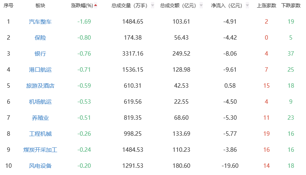
Task: Open the 养殖业 sector link
Action: pyautogui.click(x=40, y=118)
